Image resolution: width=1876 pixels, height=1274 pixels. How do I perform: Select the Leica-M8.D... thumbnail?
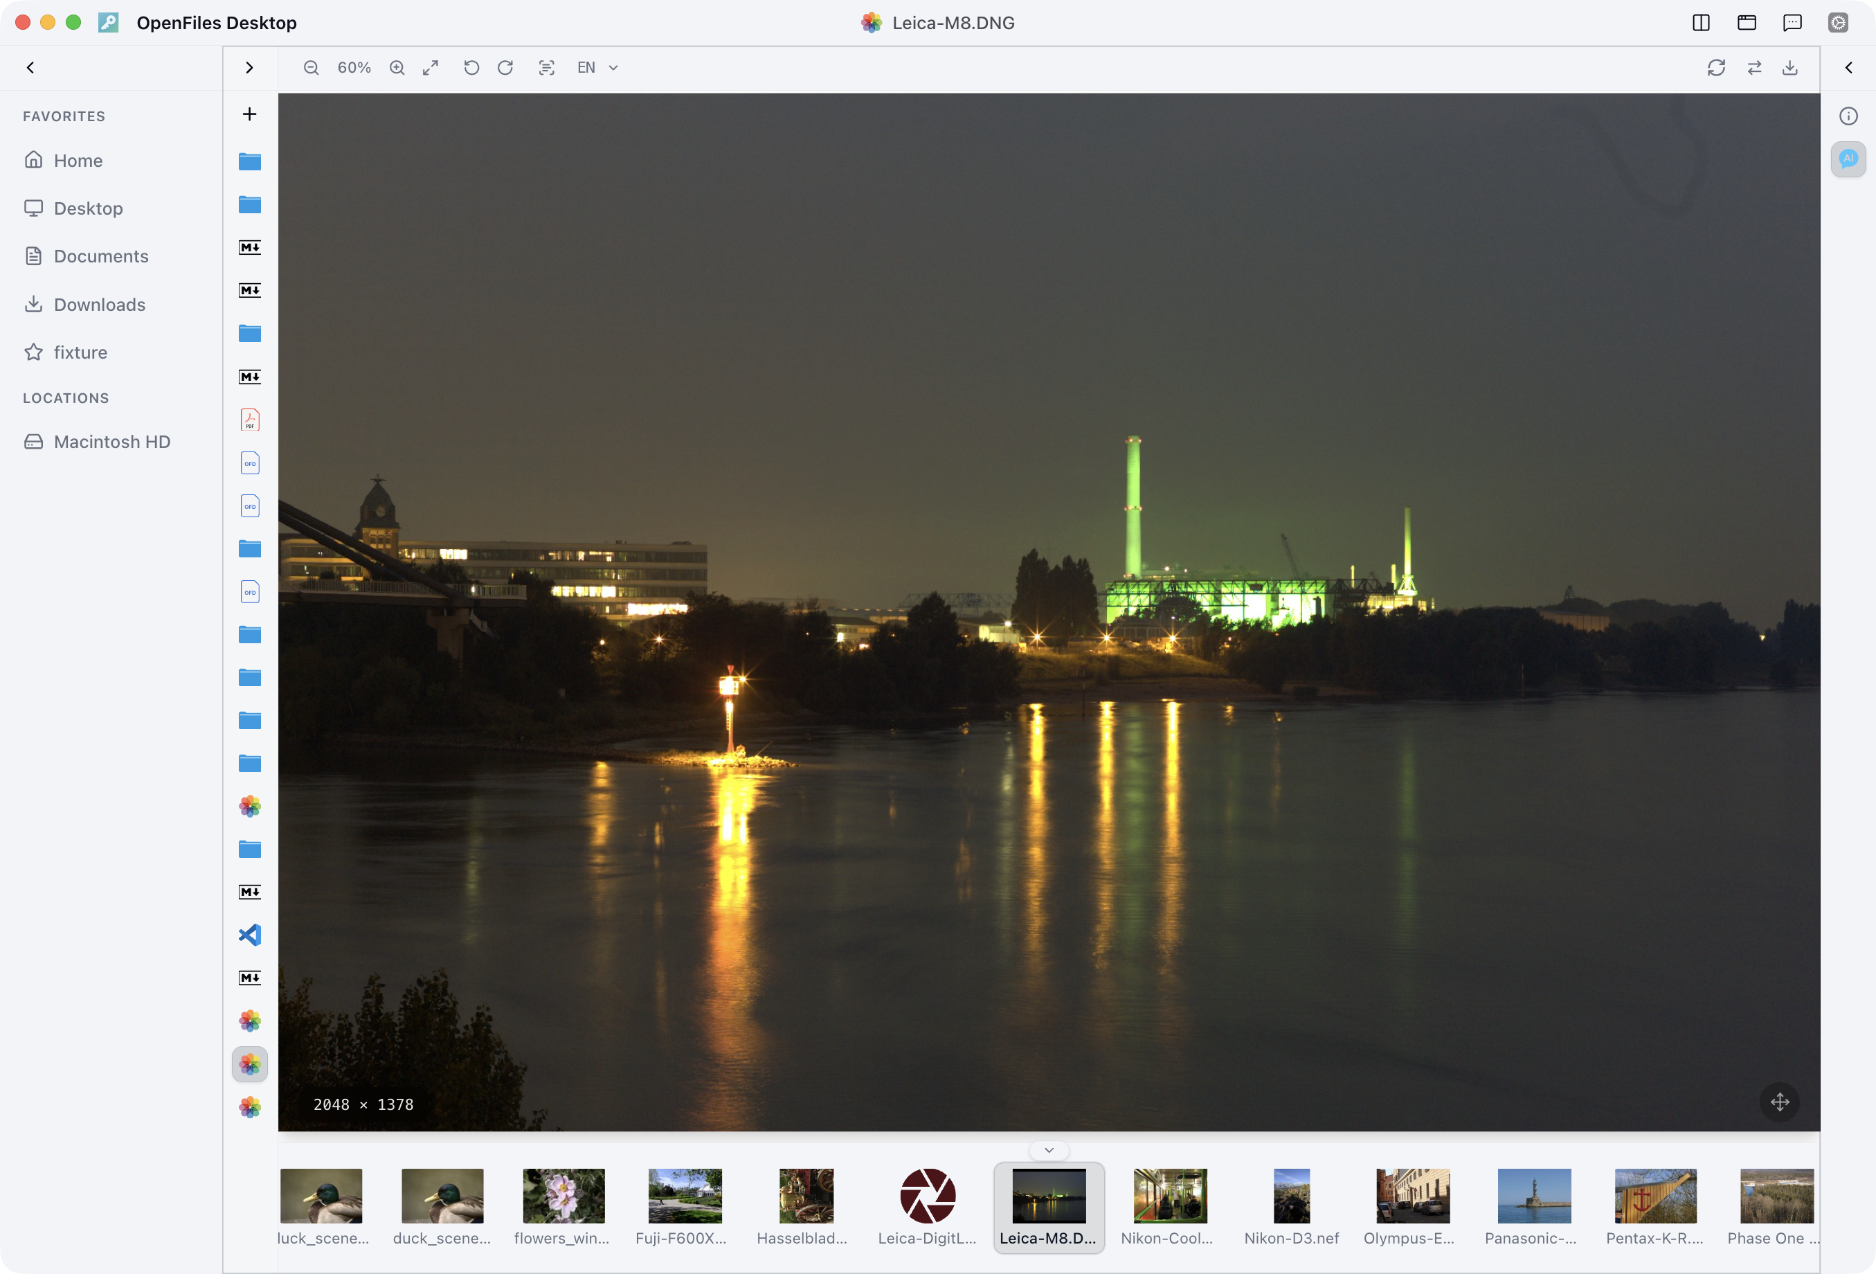click(x=1049, y=1208)
